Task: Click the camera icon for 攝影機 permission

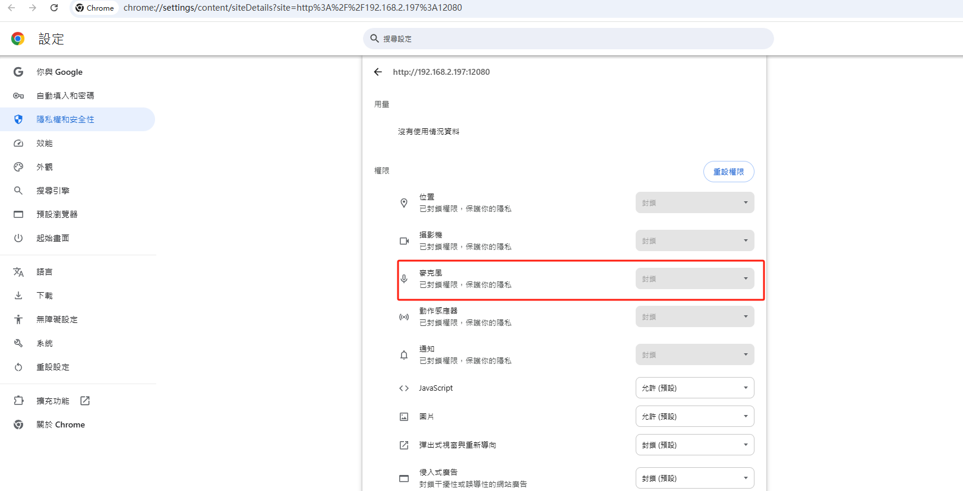Action: 404,241
